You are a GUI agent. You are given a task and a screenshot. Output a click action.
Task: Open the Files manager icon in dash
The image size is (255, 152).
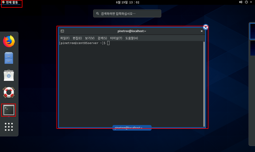9,58
